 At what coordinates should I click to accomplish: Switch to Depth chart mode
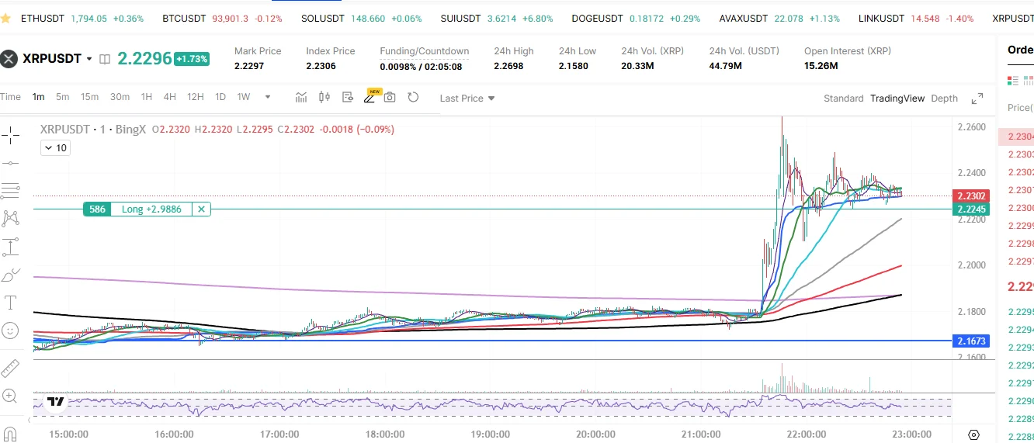coord(944,99)
